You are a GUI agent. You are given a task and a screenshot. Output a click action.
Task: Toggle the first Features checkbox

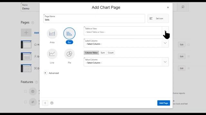coord(25,91)
